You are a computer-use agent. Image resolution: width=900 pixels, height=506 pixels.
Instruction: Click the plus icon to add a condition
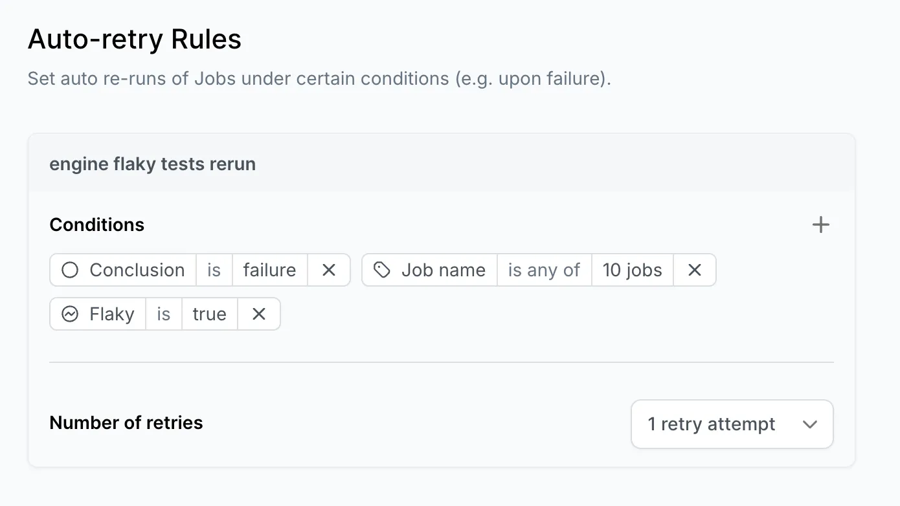(x=820, y=225)
